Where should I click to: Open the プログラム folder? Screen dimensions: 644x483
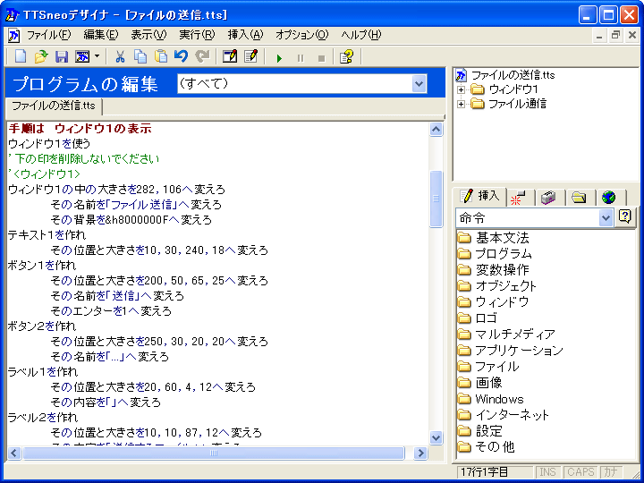pyautogui.click(x=495, y=254)
